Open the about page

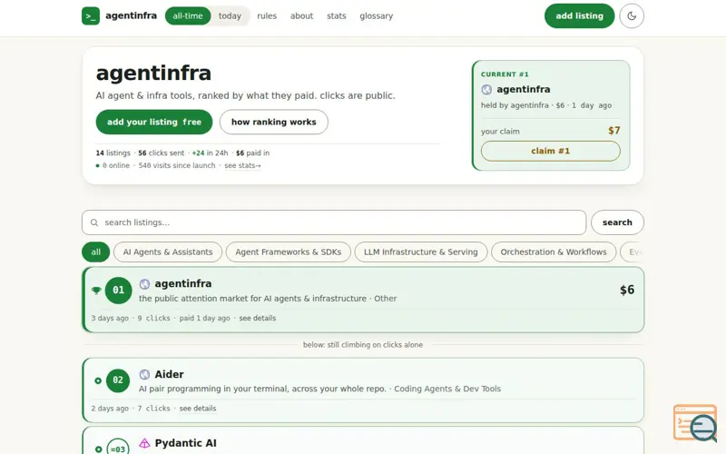tap(301, 15)
